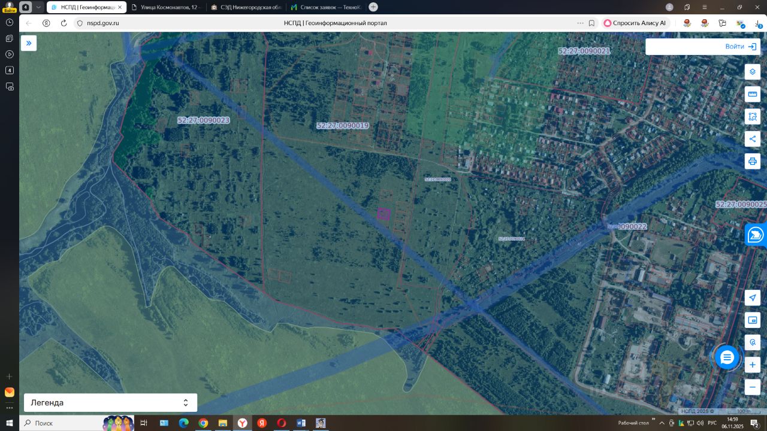This screenshot has height=431, width=767.
Task: Click cadastral quarter label 52:27:0090025
Action: tap(741, 205)
